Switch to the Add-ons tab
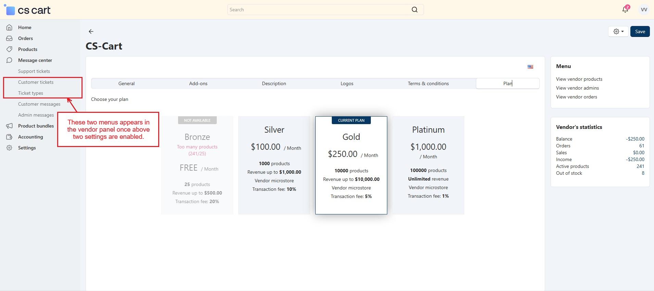 tap(198, 83)
